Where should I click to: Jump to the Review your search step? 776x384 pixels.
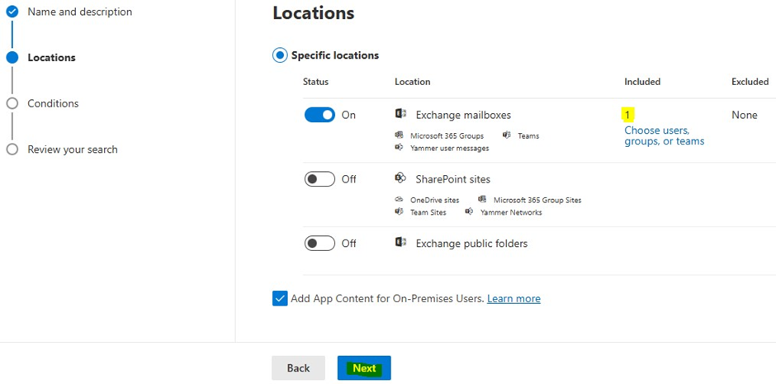(x=73, y=149)
